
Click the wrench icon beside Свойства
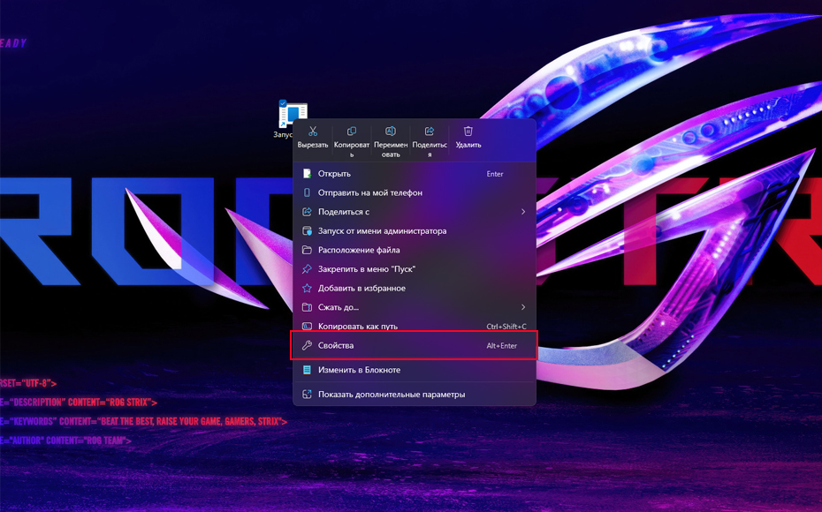tap(308, 345)
